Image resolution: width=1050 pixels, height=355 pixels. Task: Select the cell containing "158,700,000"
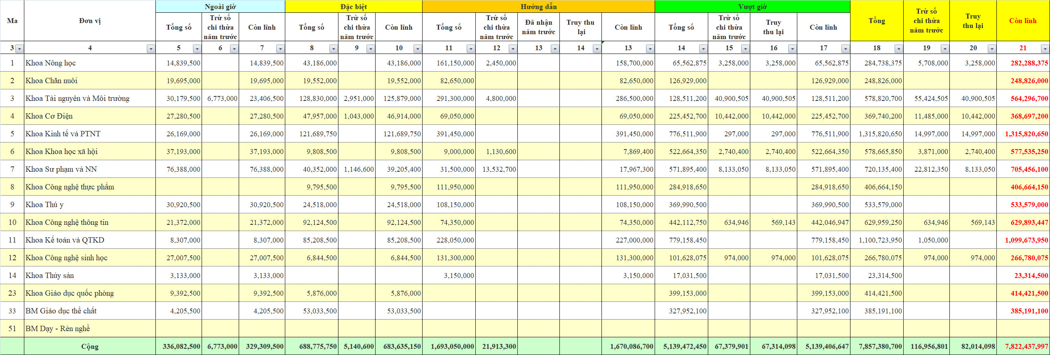point(628,63)
